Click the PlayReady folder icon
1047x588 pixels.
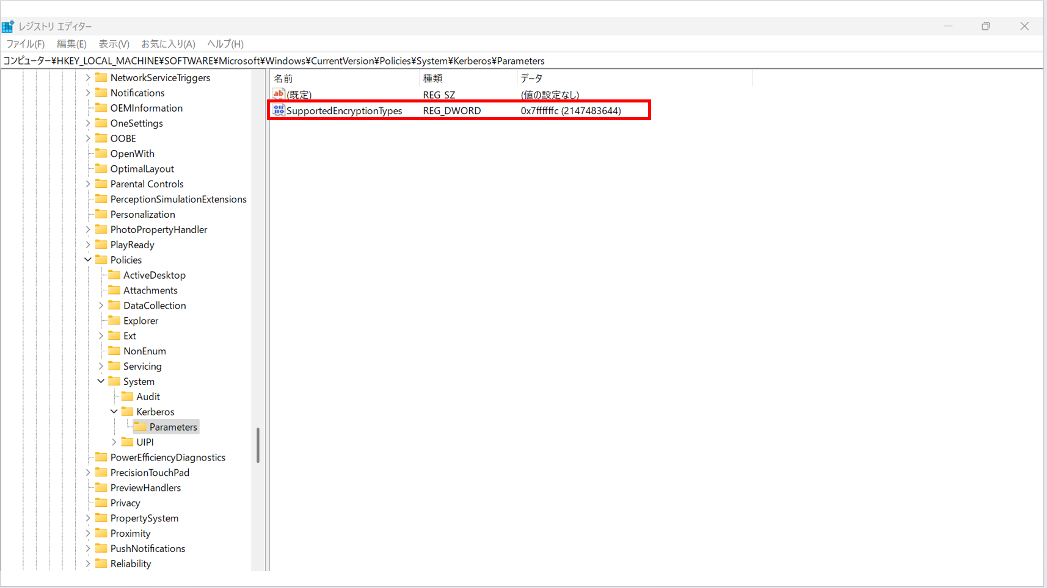(101, 245)
